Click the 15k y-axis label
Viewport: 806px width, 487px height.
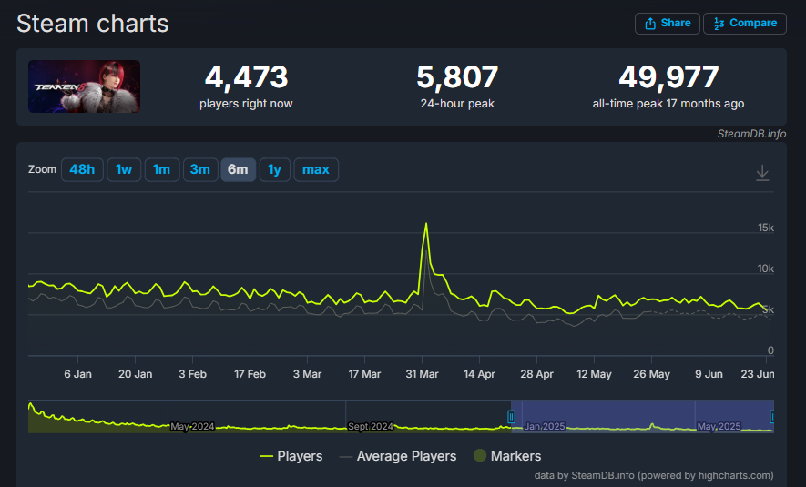coord(765,228)
